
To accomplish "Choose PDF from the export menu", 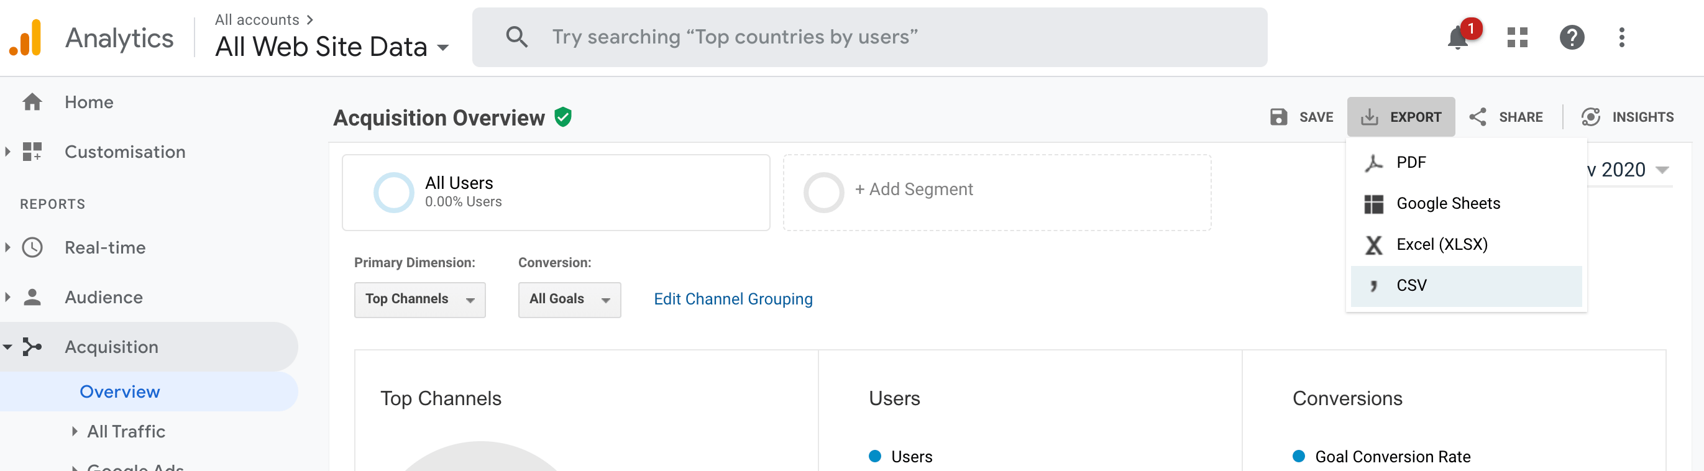I will 1466,163.
